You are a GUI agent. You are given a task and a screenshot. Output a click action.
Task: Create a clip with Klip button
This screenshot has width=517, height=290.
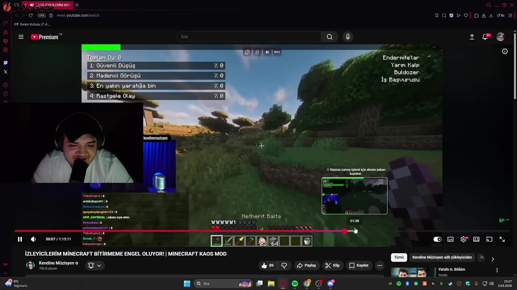(x=332, y=265)
